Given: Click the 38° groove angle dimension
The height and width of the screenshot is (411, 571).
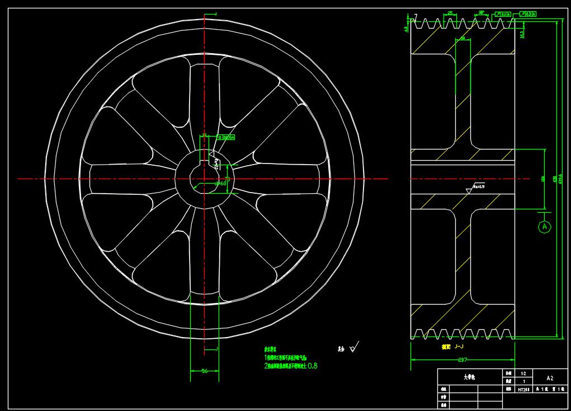Looking at the screenshot, I should click(481, 12).
